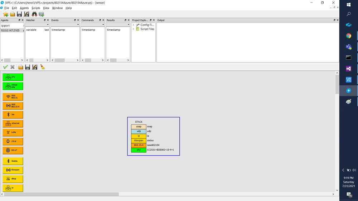Select the ble Bluetooth block

point(13,114)
